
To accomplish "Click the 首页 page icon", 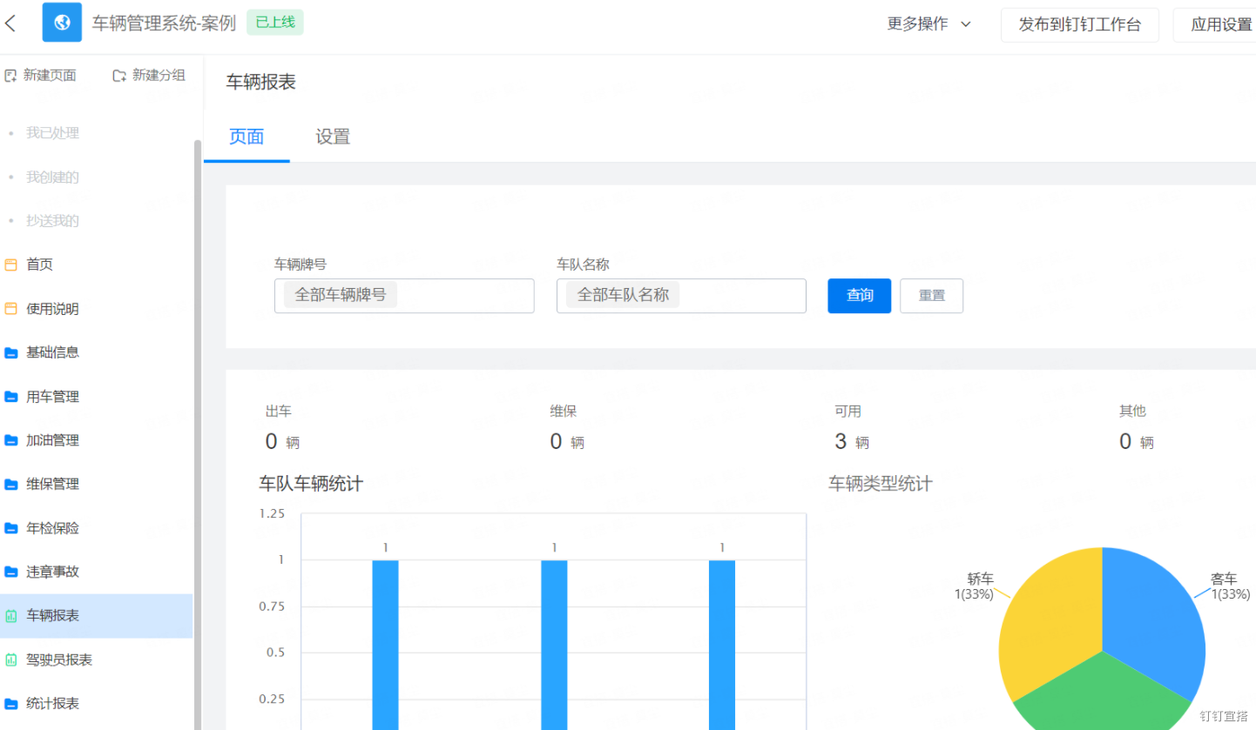I will 11,265.
